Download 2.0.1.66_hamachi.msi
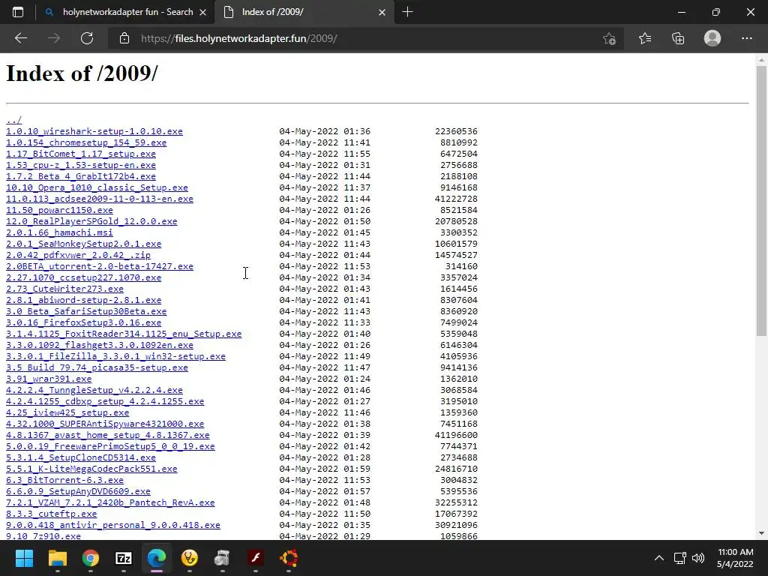The width and height of the screenshot is (768, 576). click(59, 232)
